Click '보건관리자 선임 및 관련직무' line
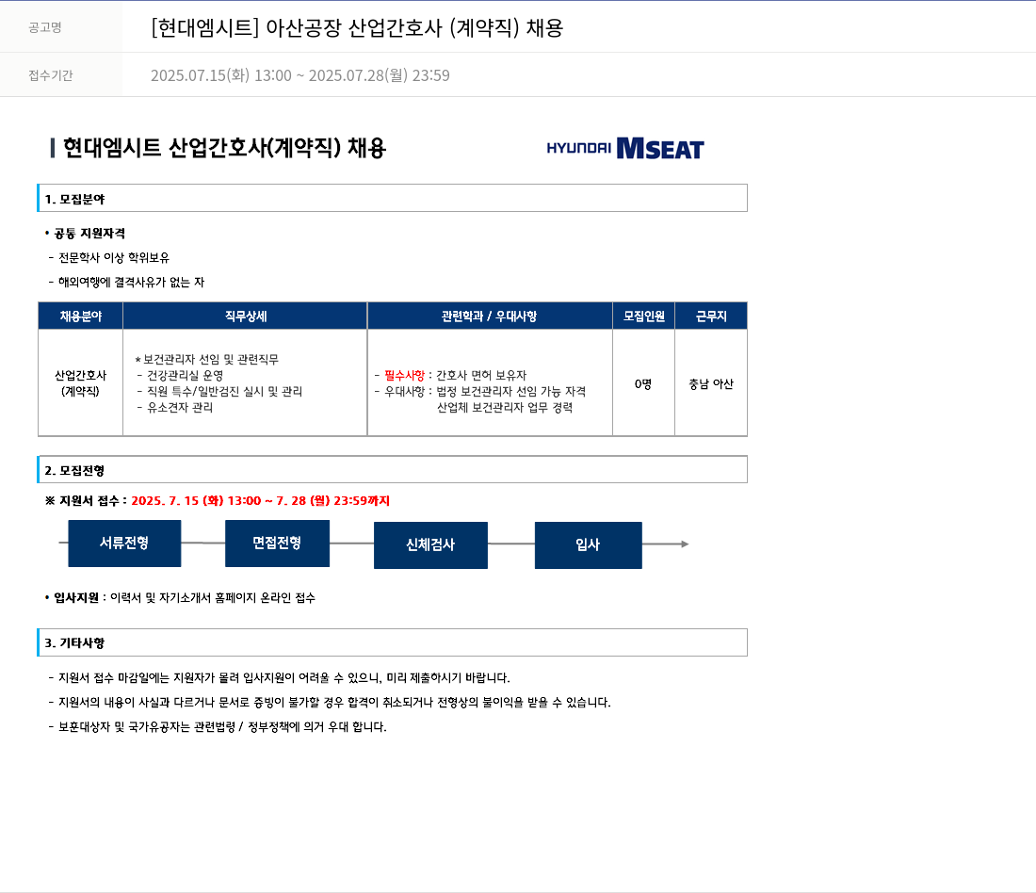The image size is (1036, 893). (x=207, y=360)
